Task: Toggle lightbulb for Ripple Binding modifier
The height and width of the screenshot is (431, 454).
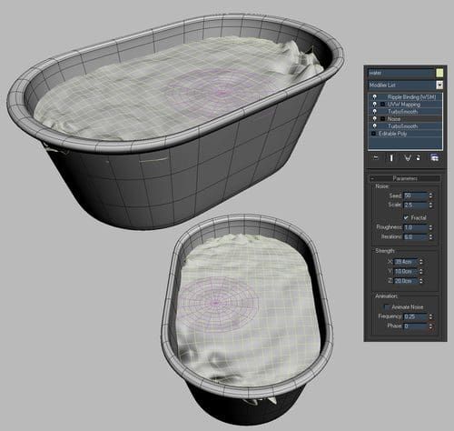Action: tap(375, 97)
